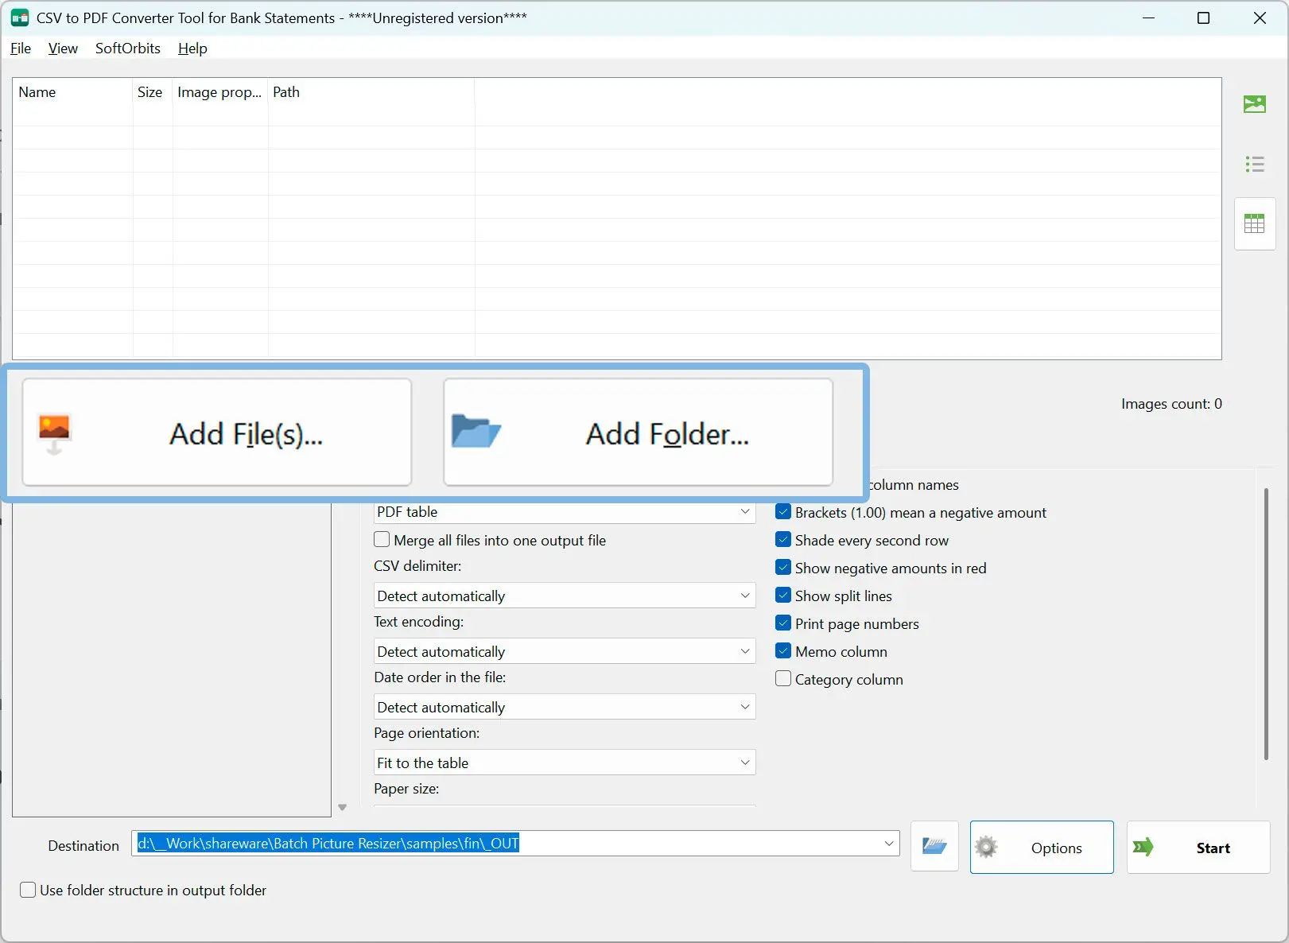The height and width of the screenshot is (943, 1289).
Task: Open the Page orientation dropdown
Action: tap(565, 763)
